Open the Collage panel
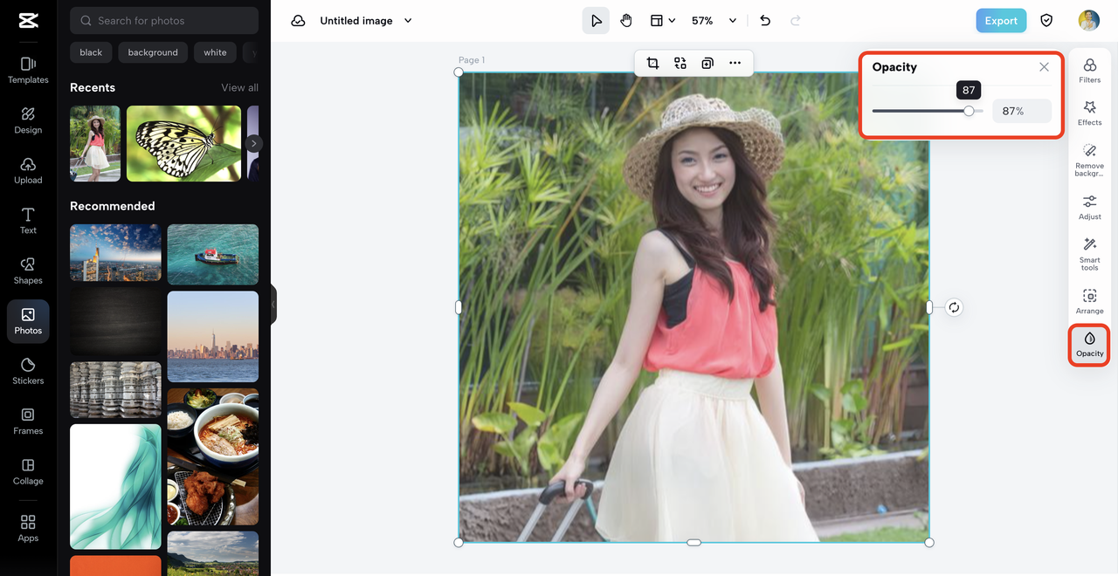Image resolution: width=1118 pixels, height=576 pixels. coord(28,471)
